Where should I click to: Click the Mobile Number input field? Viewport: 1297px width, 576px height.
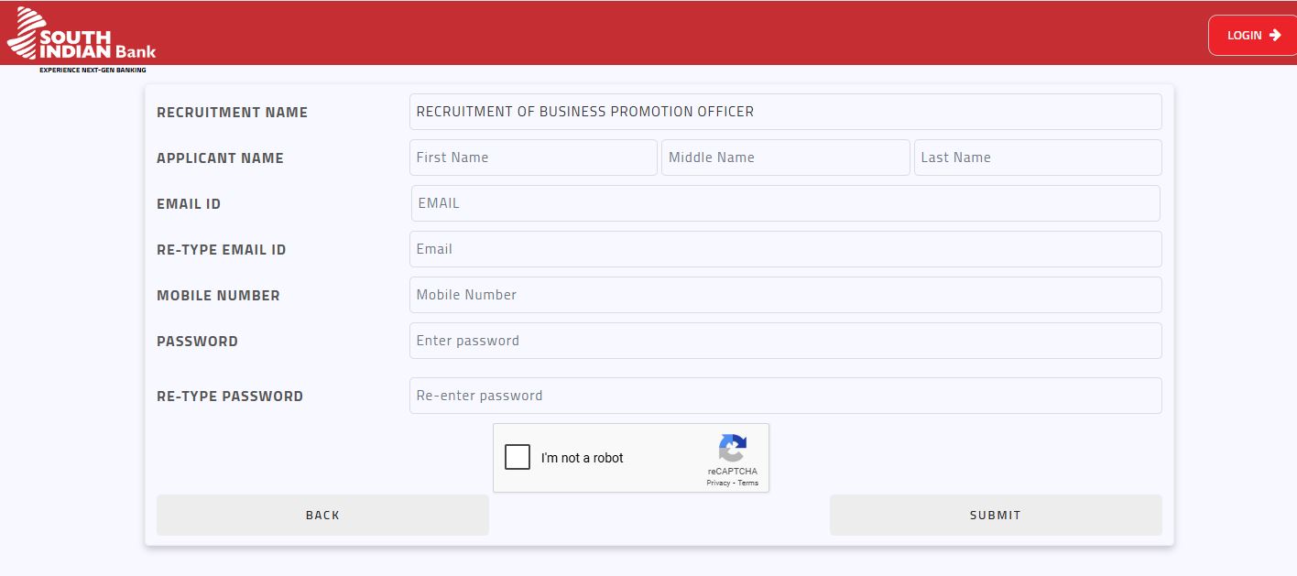pyautogui.click(x=785, y=295)
